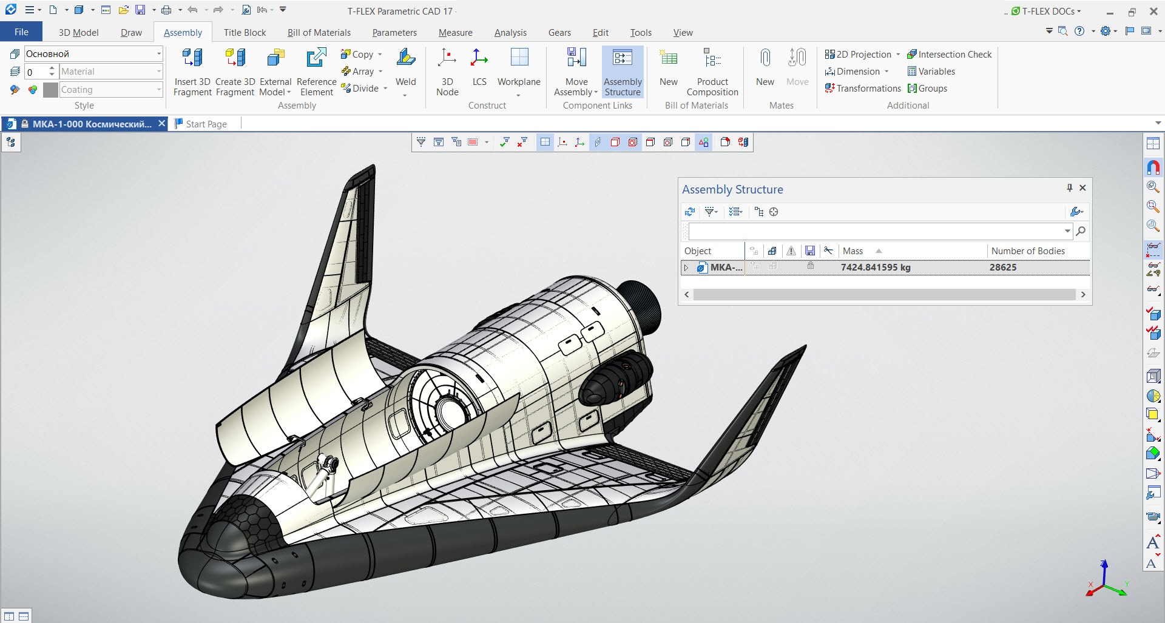Toggle edges selection filter
The height and width of the screenshot is (623, 1165).
coord(686,143)
